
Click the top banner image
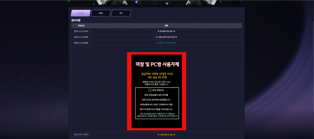click(156, 2)
